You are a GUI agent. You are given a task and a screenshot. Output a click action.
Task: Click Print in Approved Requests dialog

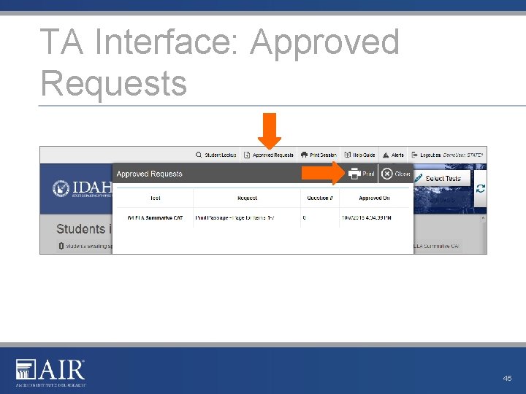pos(362,174)
